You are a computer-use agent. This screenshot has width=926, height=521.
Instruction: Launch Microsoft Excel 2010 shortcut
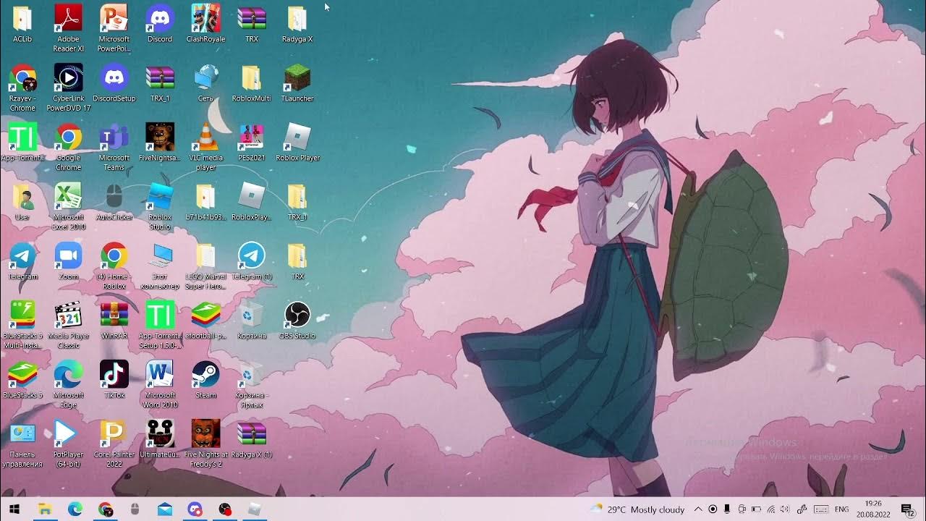pos(69,207)
